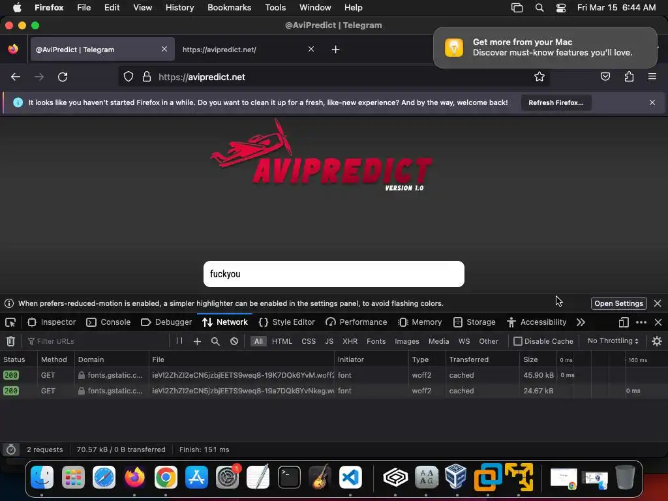The image size is (668, 501).
Task: Filter requests by Other
Action: 489,341
